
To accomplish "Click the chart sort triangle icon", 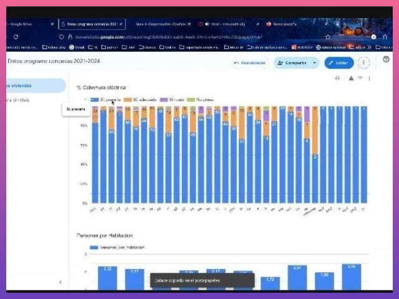I will click(351, 78).
